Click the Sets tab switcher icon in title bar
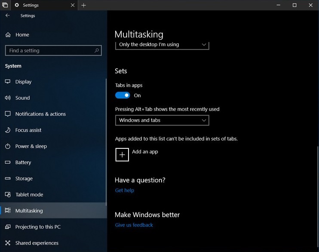 pos(5,5)
